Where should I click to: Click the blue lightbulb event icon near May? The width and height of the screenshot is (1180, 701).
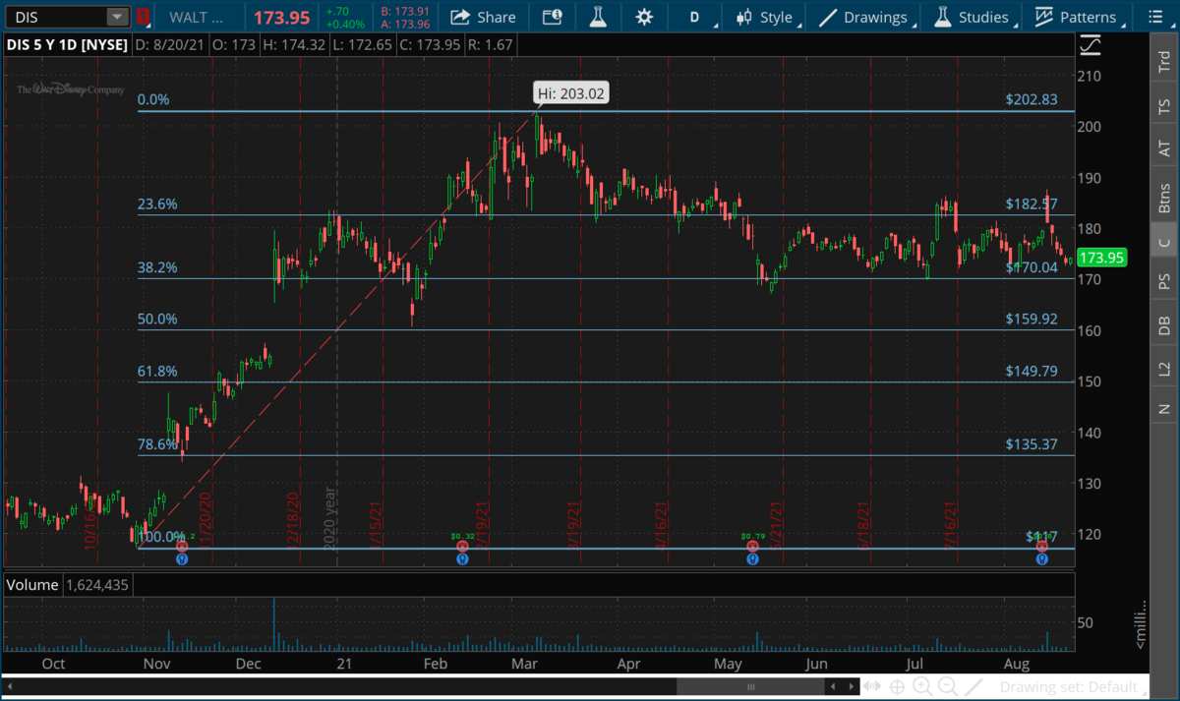pyautogui.click(x=752, y=558)
